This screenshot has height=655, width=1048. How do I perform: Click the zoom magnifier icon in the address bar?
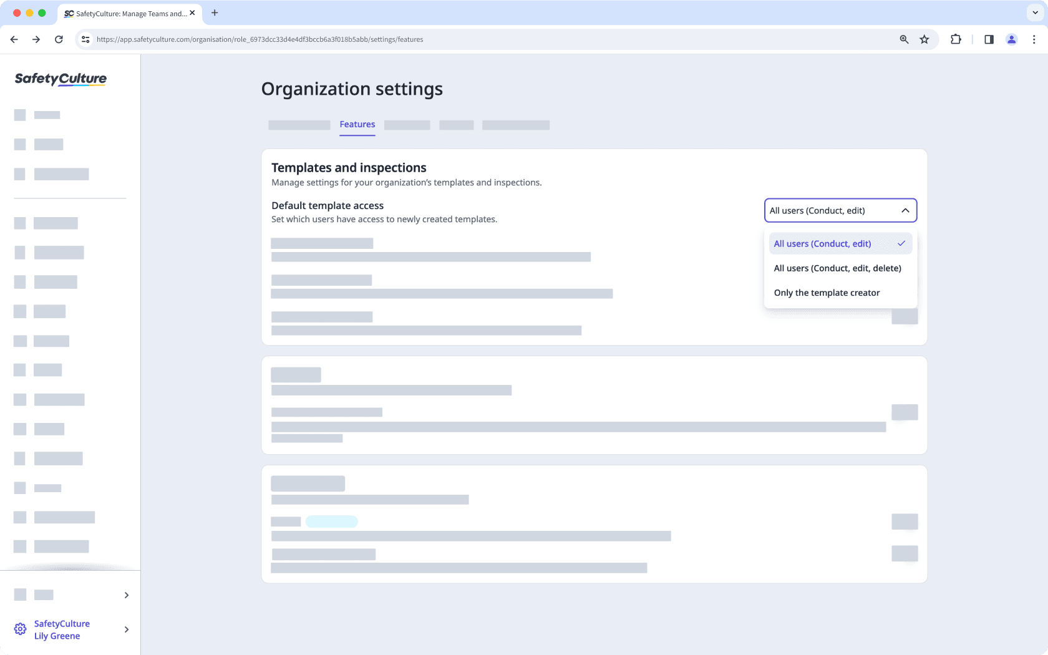(x=903, y=39)
